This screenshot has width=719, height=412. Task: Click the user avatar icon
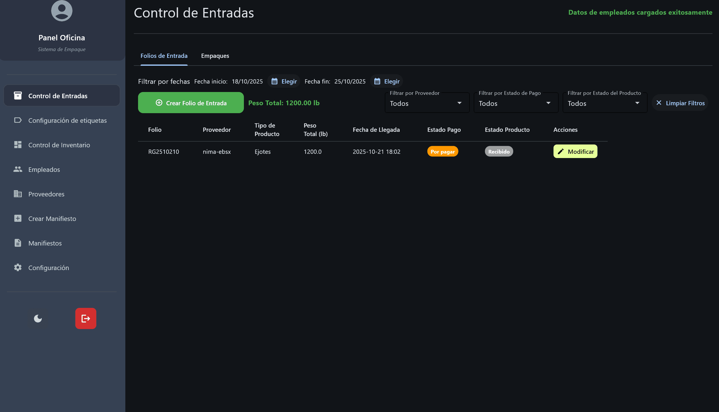(x=62, y=11)
